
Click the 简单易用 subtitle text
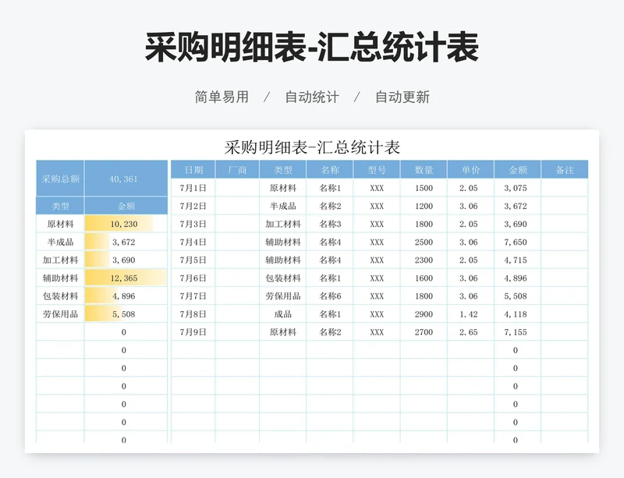coord(222,97)
